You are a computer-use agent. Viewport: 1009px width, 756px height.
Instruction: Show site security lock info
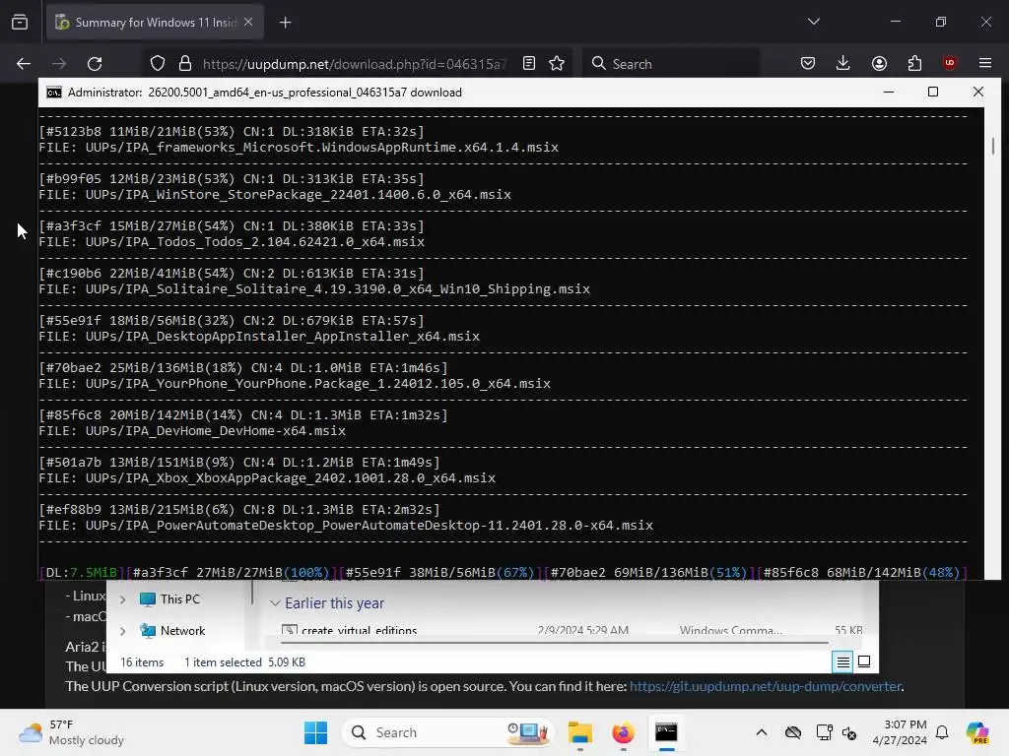pyautogui.click(x=185, y=64)
